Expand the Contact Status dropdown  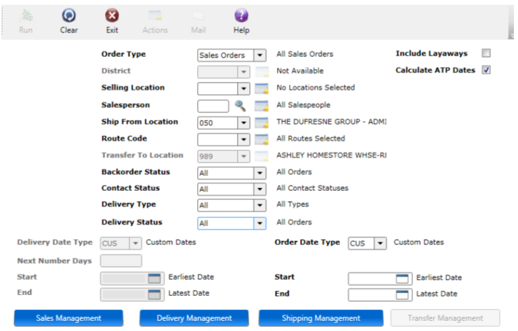[x=260, y=190]
